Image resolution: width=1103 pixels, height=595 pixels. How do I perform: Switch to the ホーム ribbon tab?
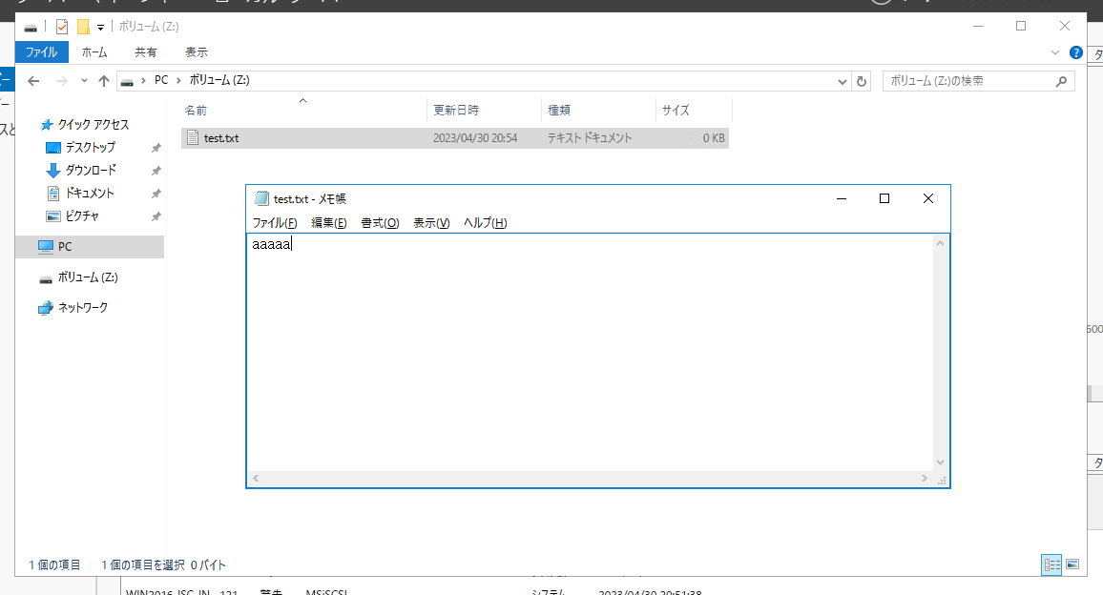94,52
